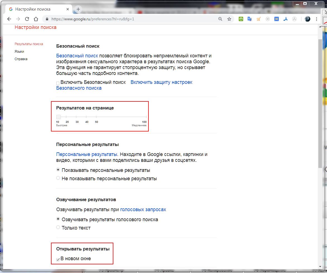327x273 pixels.
Task: Click the Настройки поиска page heading
Action: 35,27
